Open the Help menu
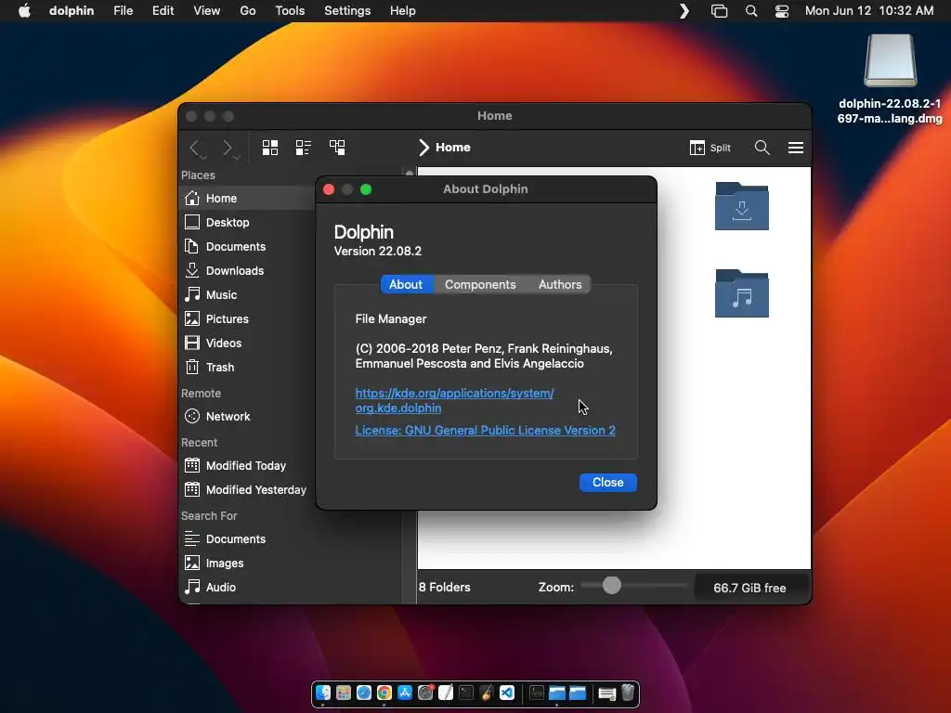Screen dimensions: 951x713 click(403, 11)
